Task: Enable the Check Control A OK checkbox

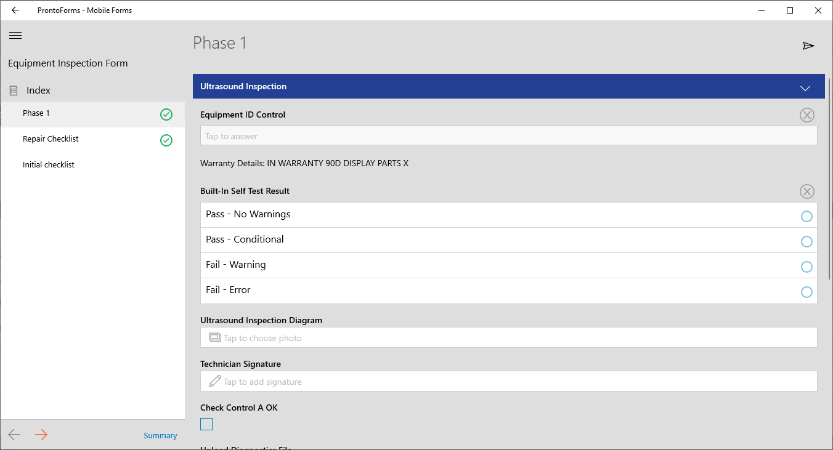Action: (x=206, y=424)
